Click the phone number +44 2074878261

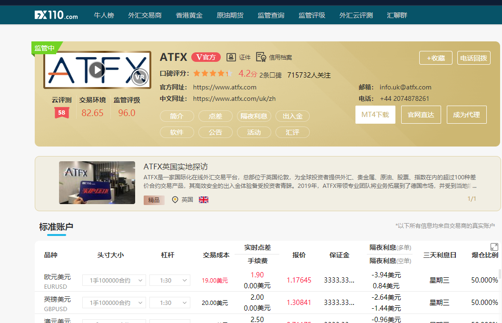[404, 99]
